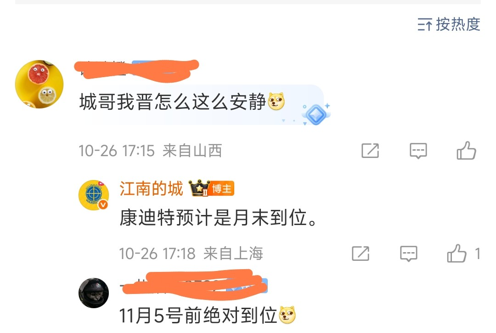Tap the sort icon beside 按热度
496x333 pixels.
[425, 25]
